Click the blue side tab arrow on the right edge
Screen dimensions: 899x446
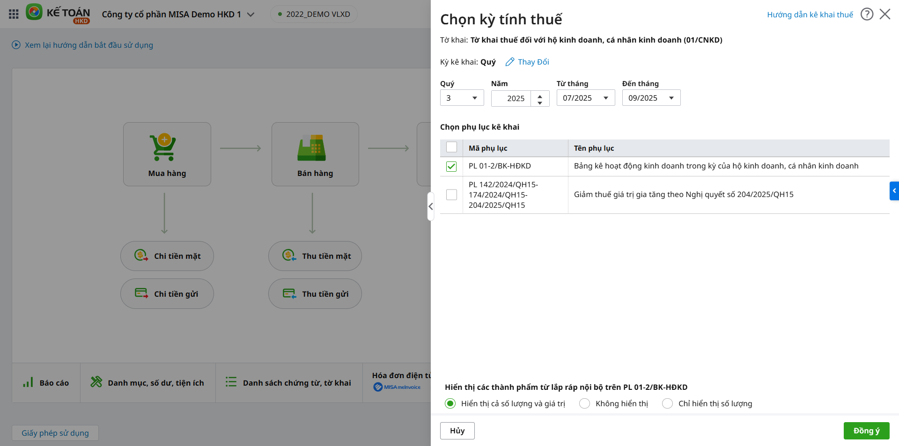tap(894, 191)
